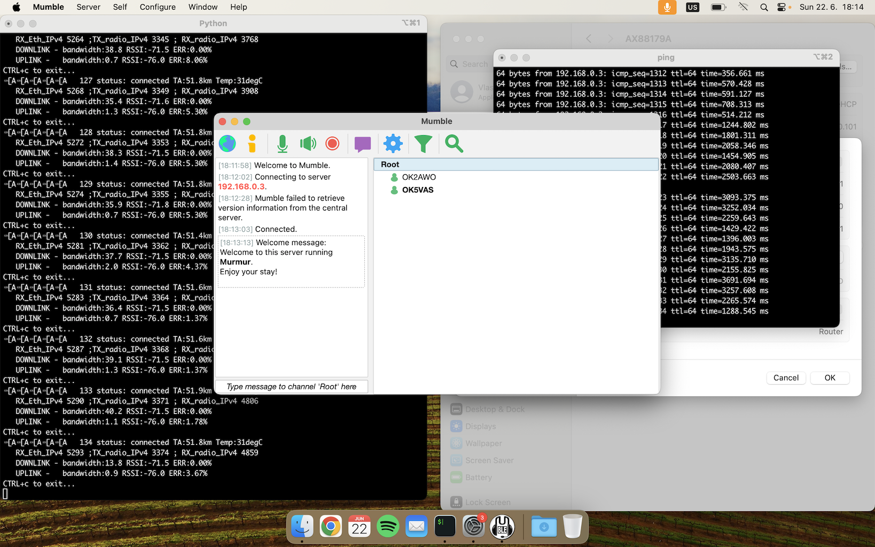This screenshot has height=547, width=875.
Task: Click the 'Connected.' log entry in Mumble
Action: point(276,229)
